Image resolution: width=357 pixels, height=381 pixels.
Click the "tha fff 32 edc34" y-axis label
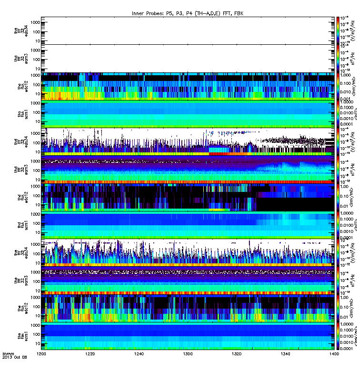coord(21,31)
